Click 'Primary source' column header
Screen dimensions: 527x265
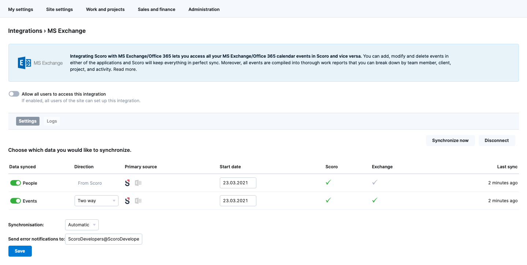click(141, 167)
